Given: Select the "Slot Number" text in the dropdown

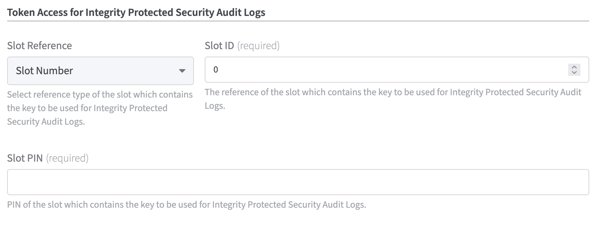Looking at the screenshot, I should [44, 71].
